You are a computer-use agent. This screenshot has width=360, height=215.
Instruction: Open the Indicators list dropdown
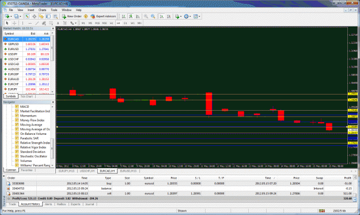pos(178,16)
